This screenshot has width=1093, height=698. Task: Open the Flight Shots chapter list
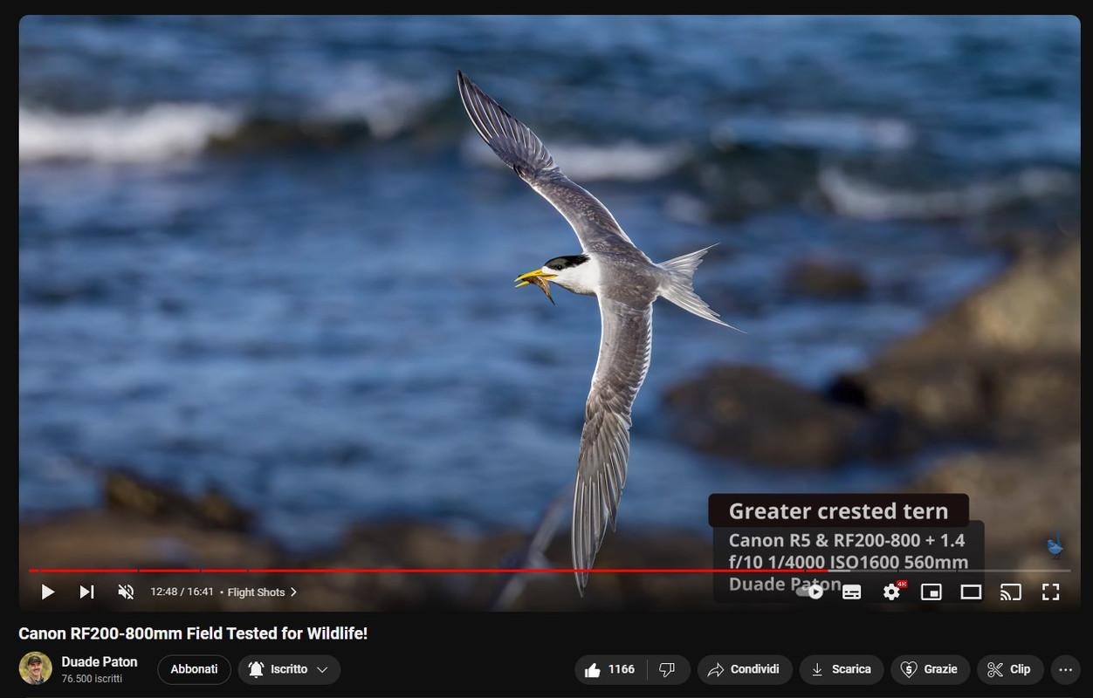click(262, 592)
